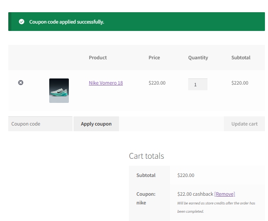This screenshot has height=221, width=268.
Task: Click the store credits note in italics
Action: pos(216,207)
